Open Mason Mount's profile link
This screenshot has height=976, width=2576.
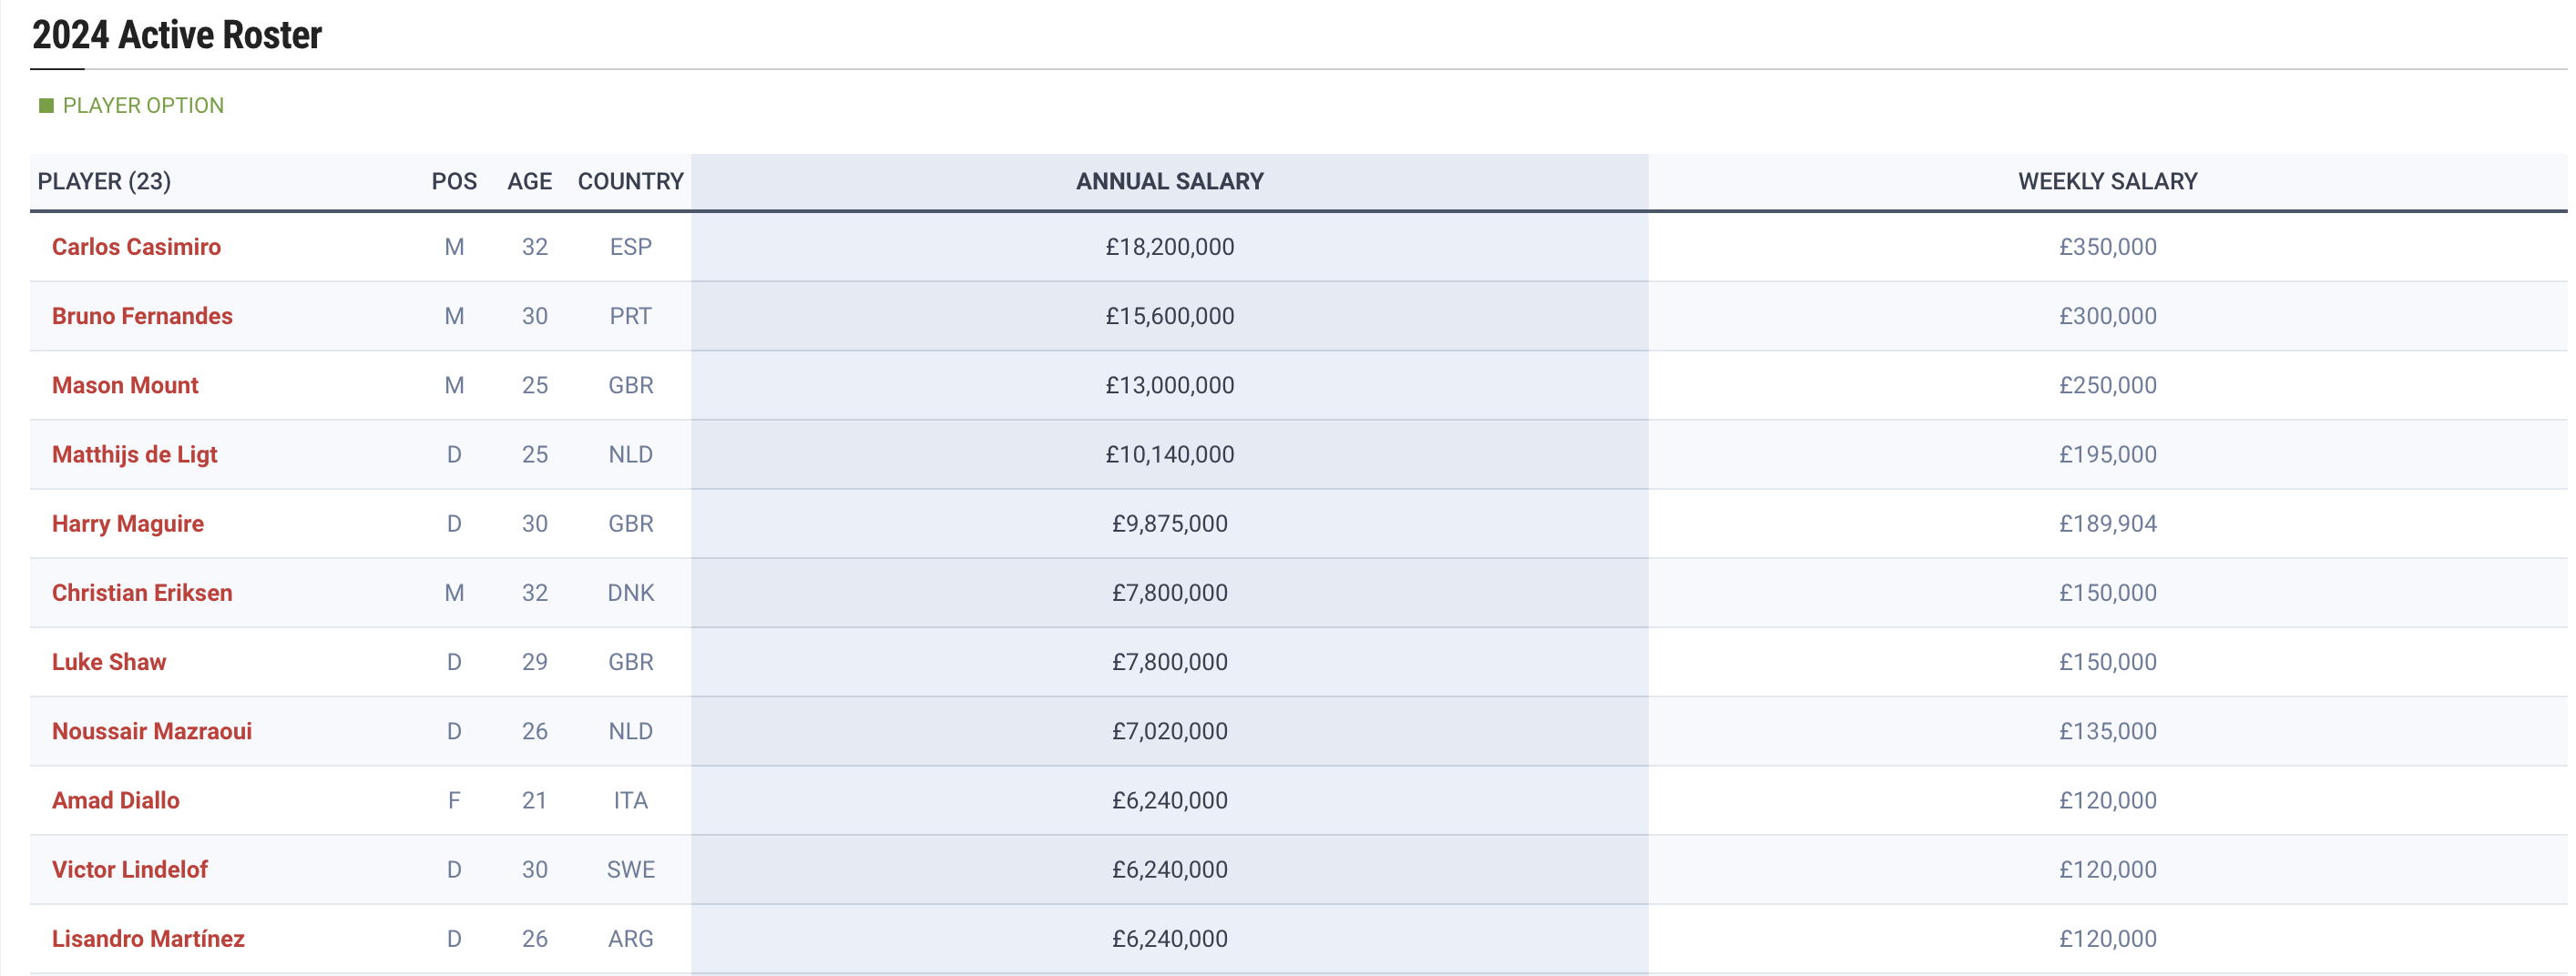pos(125,385)
